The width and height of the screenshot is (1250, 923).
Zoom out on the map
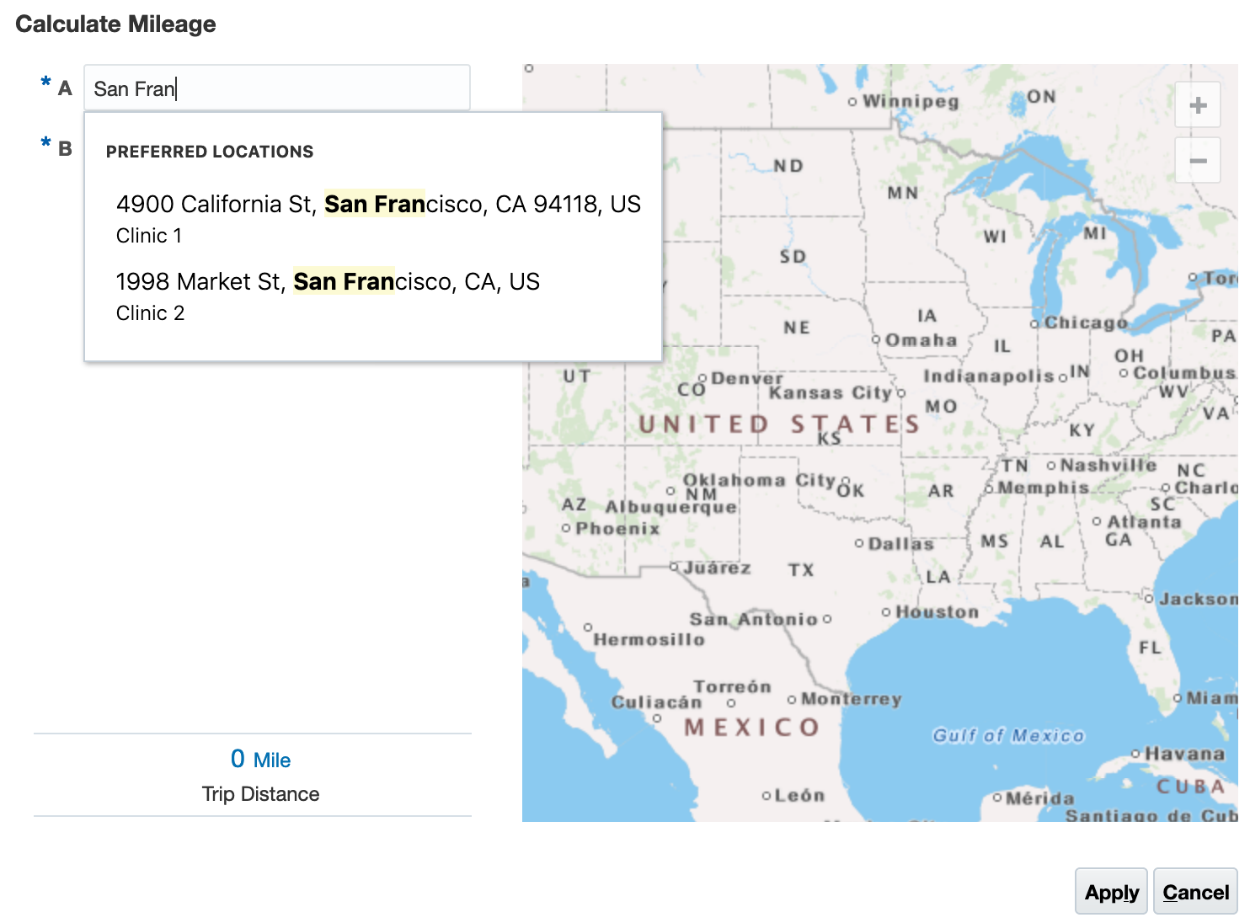click(x=1198, y=161)
